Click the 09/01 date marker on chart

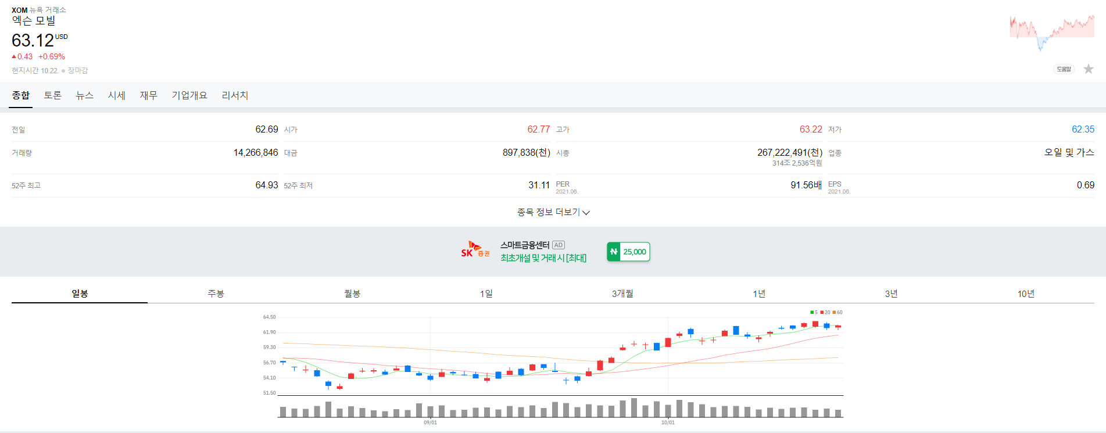click(x=430, y=423)
